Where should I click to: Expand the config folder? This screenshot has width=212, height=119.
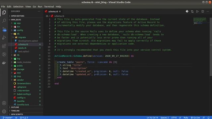(x=26, y=30)
